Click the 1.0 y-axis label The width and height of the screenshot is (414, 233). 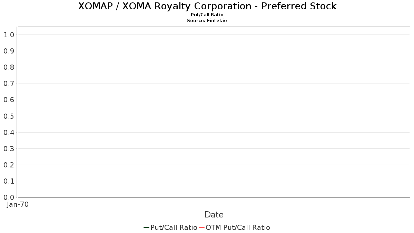coord(9,35)
